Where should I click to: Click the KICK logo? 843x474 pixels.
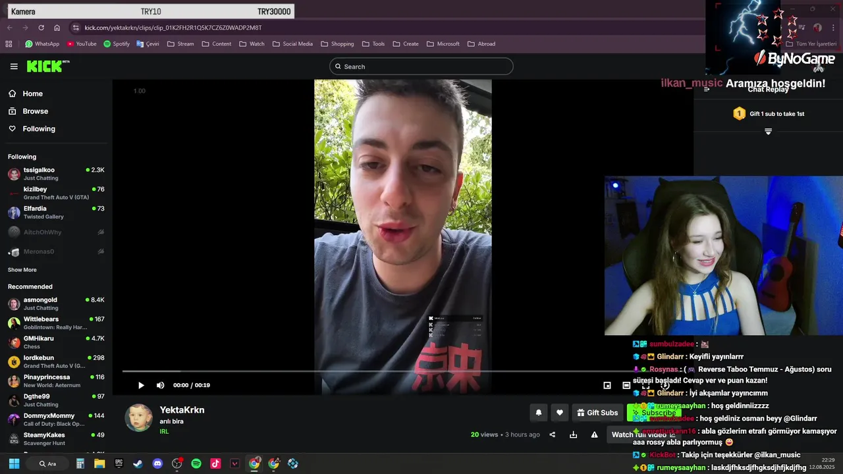(47, 66)
